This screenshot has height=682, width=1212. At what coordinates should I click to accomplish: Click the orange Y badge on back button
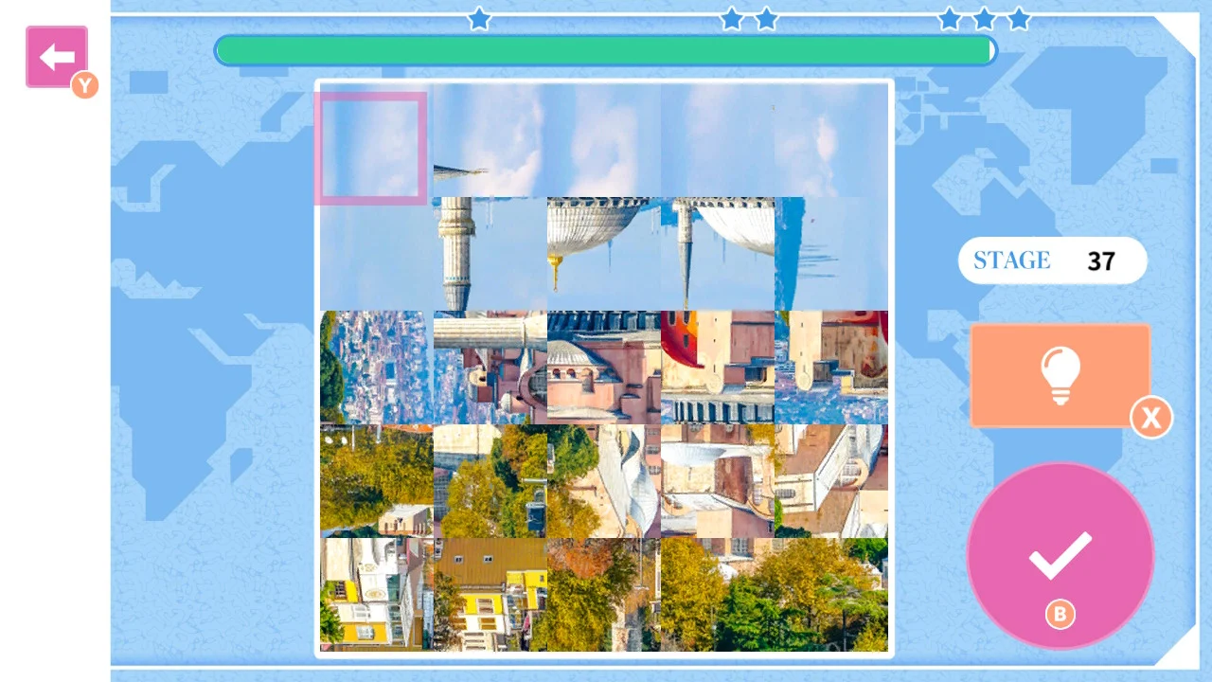point(85,86)
